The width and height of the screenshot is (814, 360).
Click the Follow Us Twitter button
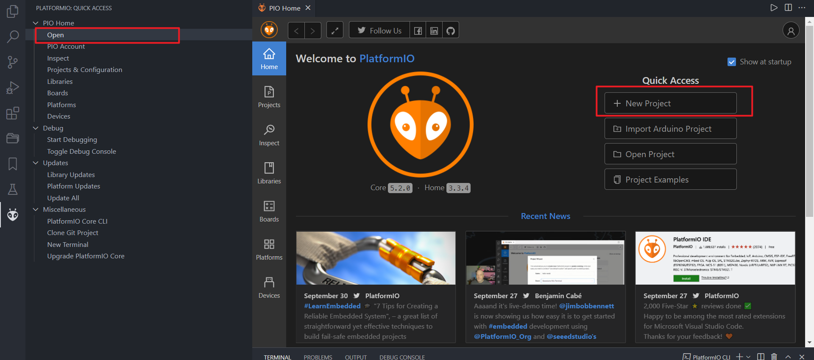click(379, 30)
